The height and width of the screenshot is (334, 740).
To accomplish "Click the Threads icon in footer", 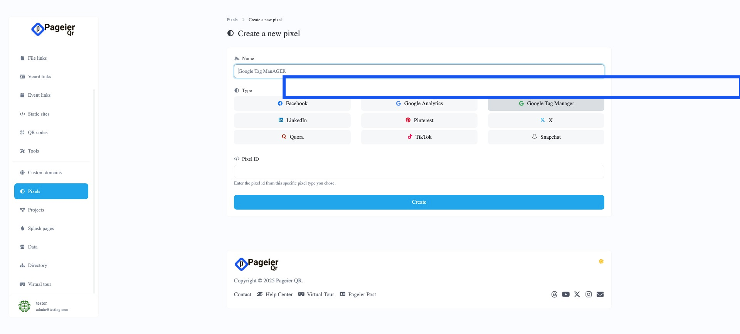I will [554, 294].
